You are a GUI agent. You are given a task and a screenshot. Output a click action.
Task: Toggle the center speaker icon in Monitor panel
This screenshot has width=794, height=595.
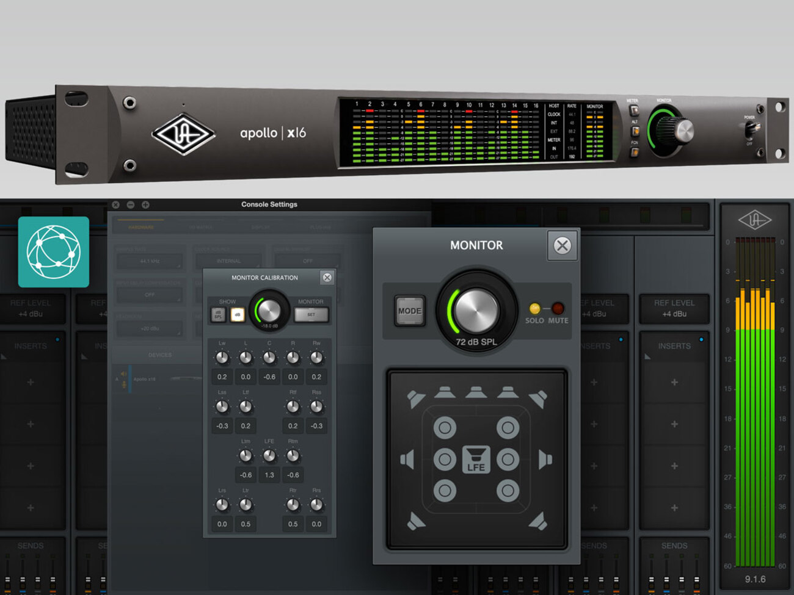[476, 392]
